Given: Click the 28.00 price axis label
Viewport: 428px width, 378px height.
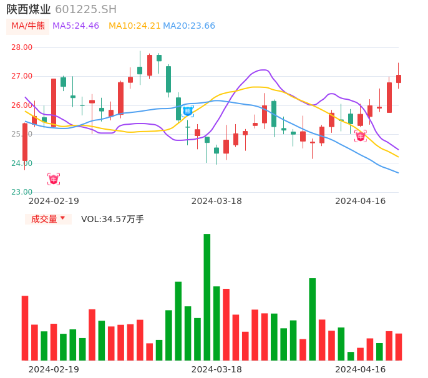Looking at the screenshot, I should 22,47.
